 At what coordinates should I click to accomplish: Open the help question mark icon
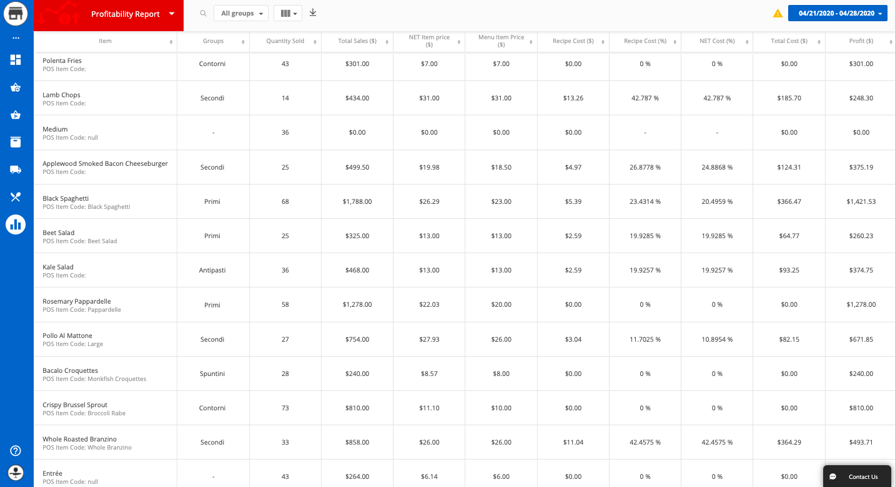click(16, 451)
